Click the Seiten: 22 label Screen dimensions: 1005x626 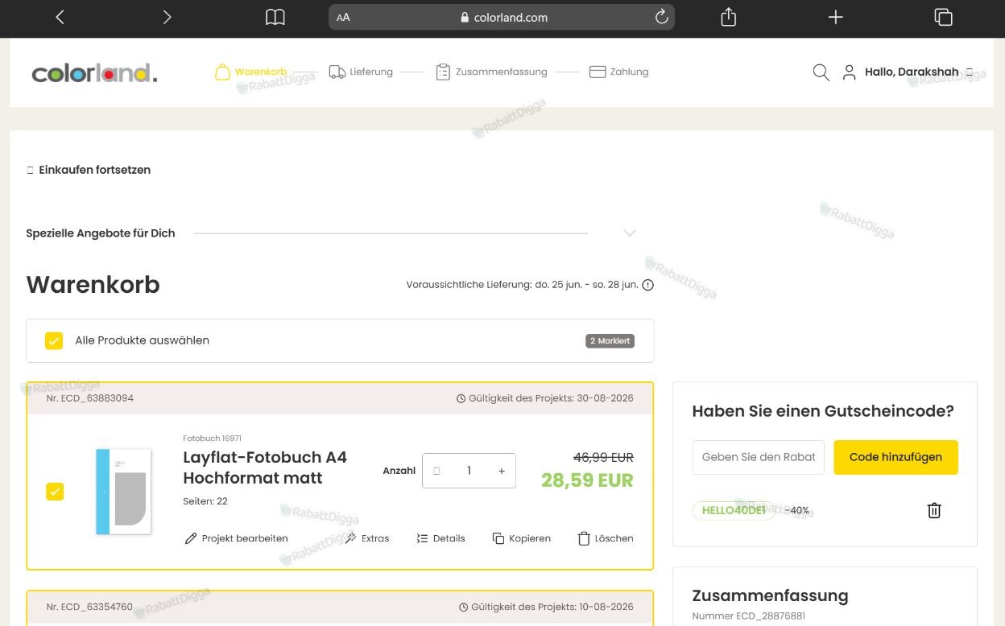point(205,501)
